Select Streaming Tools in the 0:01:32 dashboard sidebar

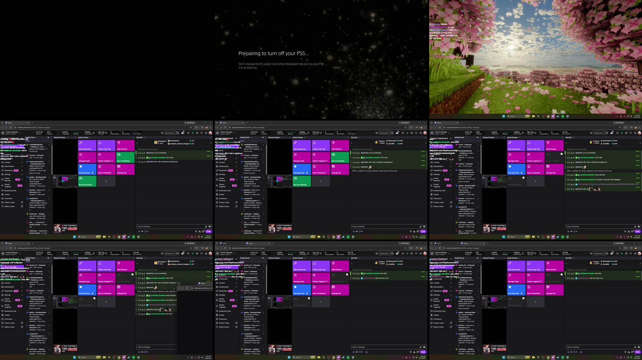click(x=10, y=191)
